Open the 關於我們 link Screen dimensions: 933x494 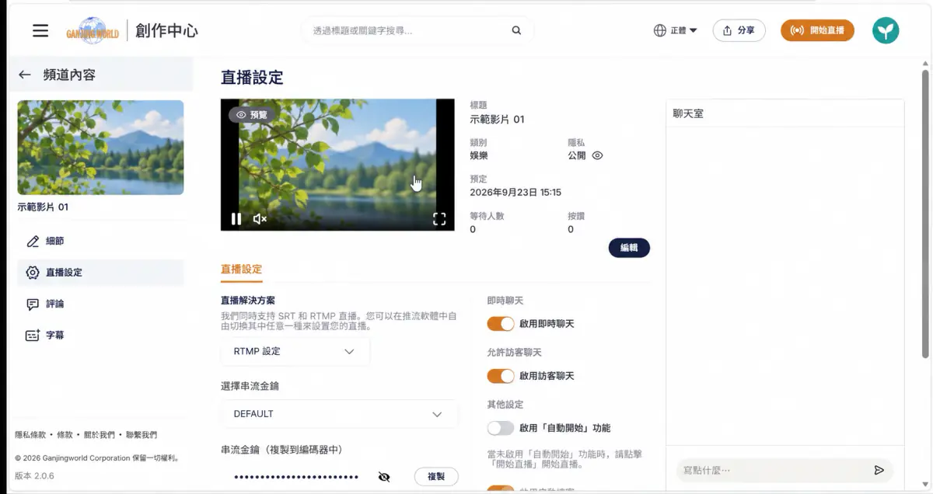100,435
